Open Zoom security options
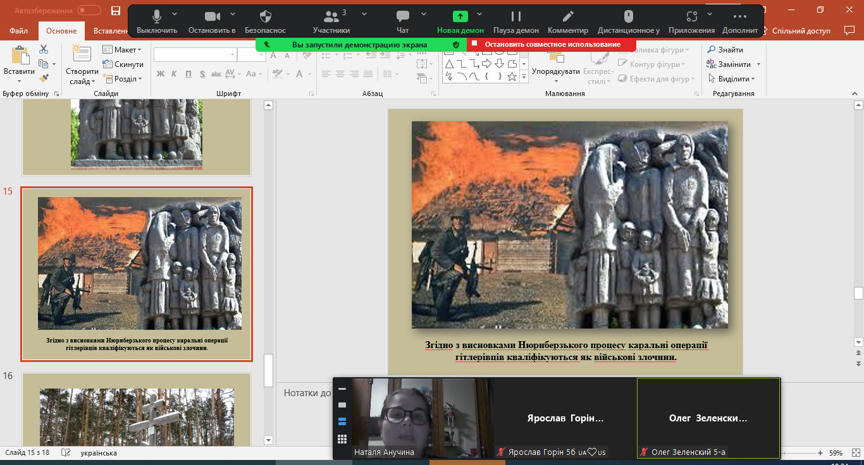 [266, 20]
